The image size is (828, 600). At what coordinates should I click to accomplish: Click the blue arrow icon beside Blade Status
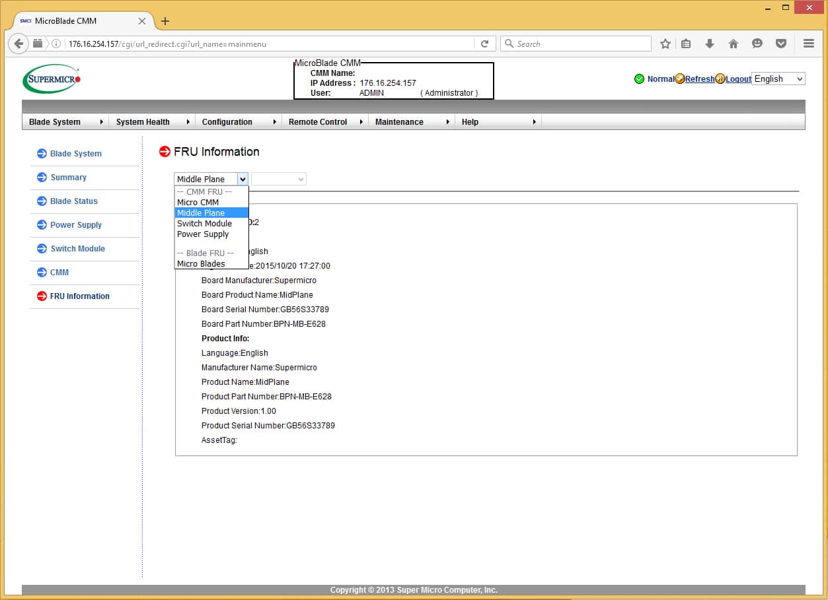[x=42, y=201]
